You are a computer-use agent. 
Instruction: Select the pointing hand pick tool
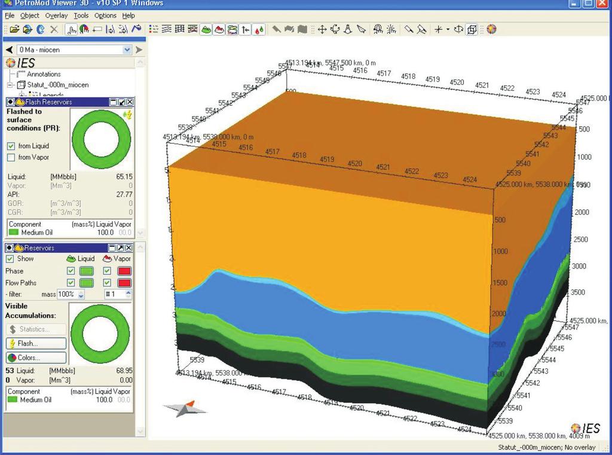coord(71,29)
